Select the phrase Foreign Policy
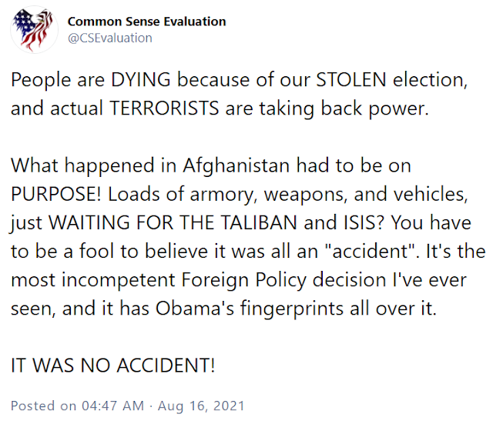Screen dimensions: 493x424 [x=243, y=280]
